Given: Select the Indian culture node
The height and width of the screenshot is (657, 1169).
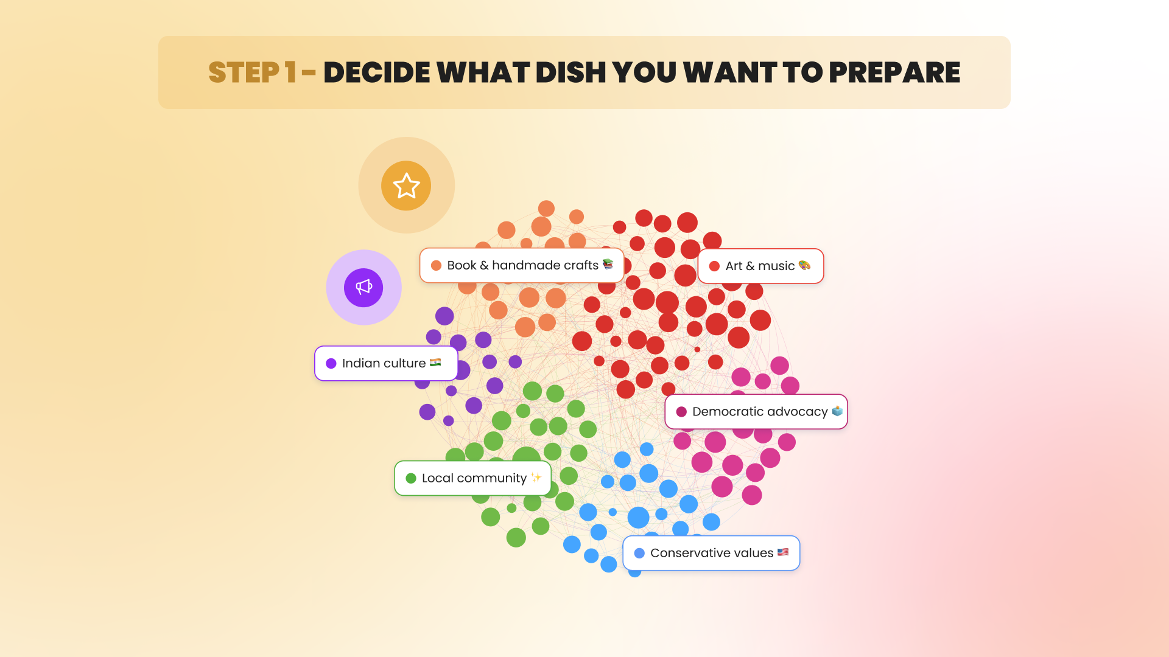Looking at the screenshot, I should click(x=386, y=363).
